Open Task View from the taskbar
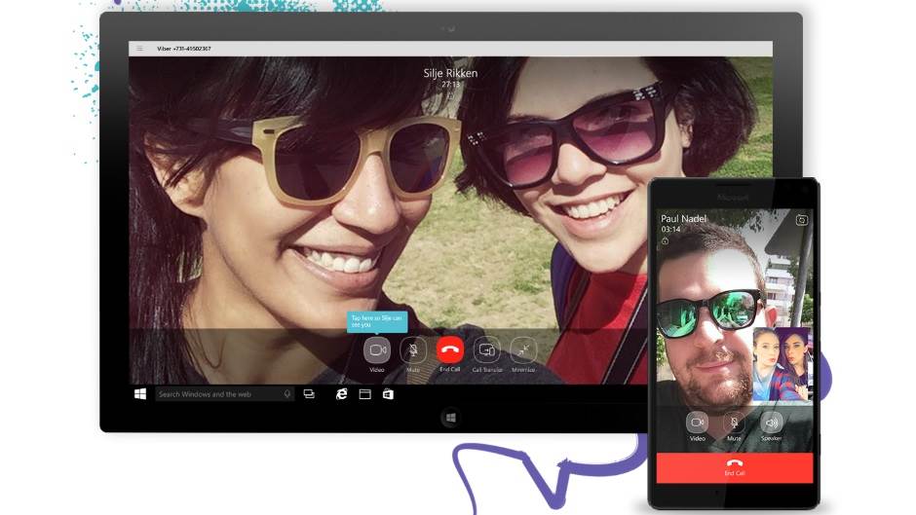 309,394
